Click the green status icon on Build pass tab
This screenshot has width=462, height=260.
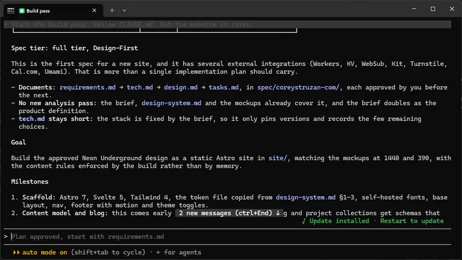[x=22, y=11]
